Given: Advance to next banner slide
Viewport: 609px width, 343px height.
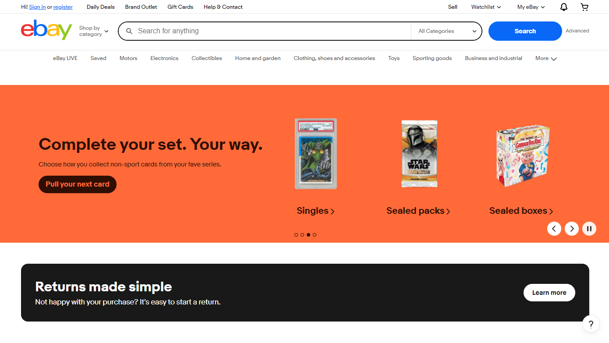Looking at the screenshot, I should (571, 229).
